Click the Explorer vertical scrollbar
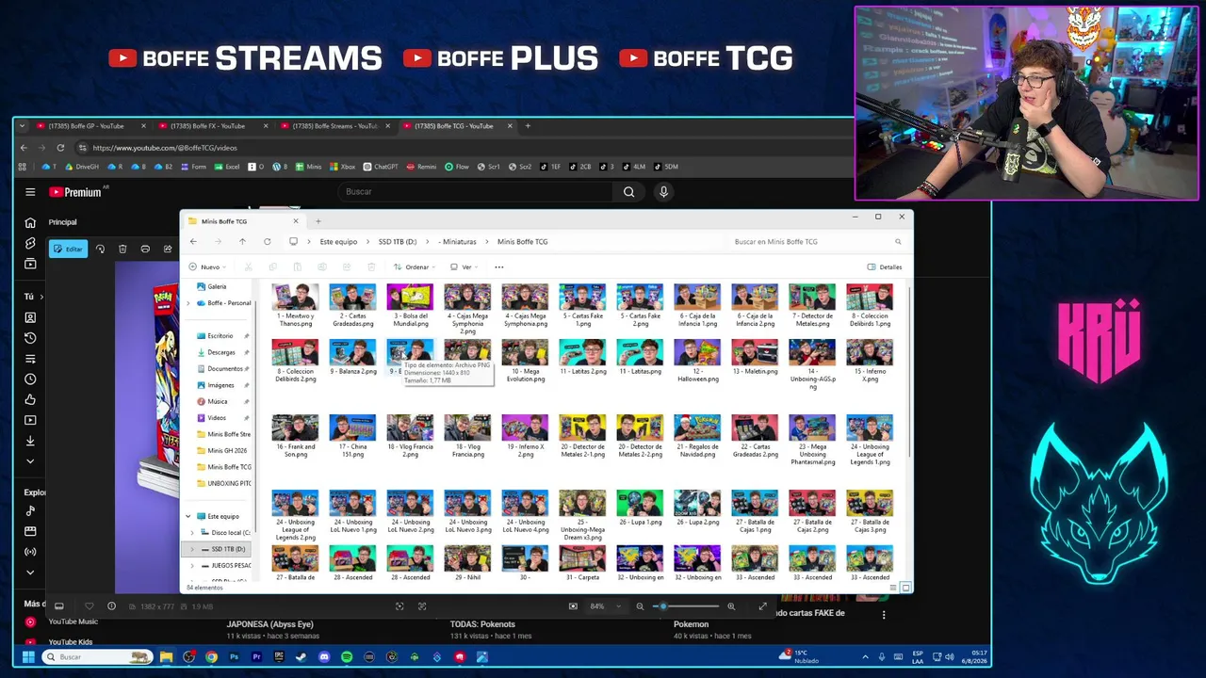This screenshot has height=678, width=1206. (x=909, y=372)
